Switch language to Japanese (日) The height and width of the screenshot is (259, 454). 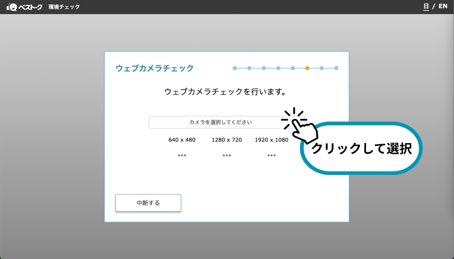tap(426, 6)
